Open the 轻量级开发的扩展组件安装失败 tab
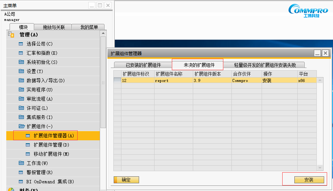333x191 pixels. click(264, 65)
